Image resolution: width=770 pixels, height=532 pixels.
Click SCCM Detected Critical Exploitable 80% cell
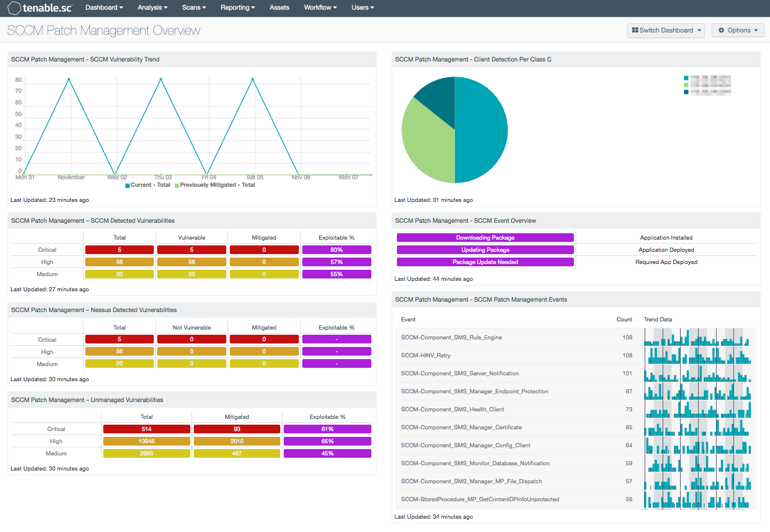[337, 250]
